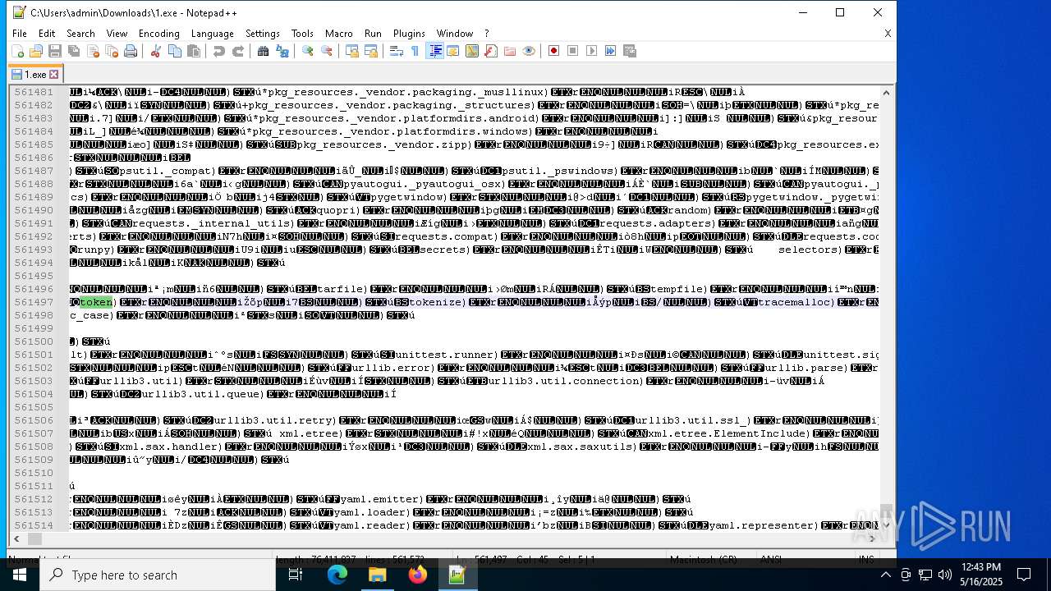This screenshot has width=1051, height=591.
Task: Redo the last undone action
Action: pyautogui.click(x=237, y=51)
